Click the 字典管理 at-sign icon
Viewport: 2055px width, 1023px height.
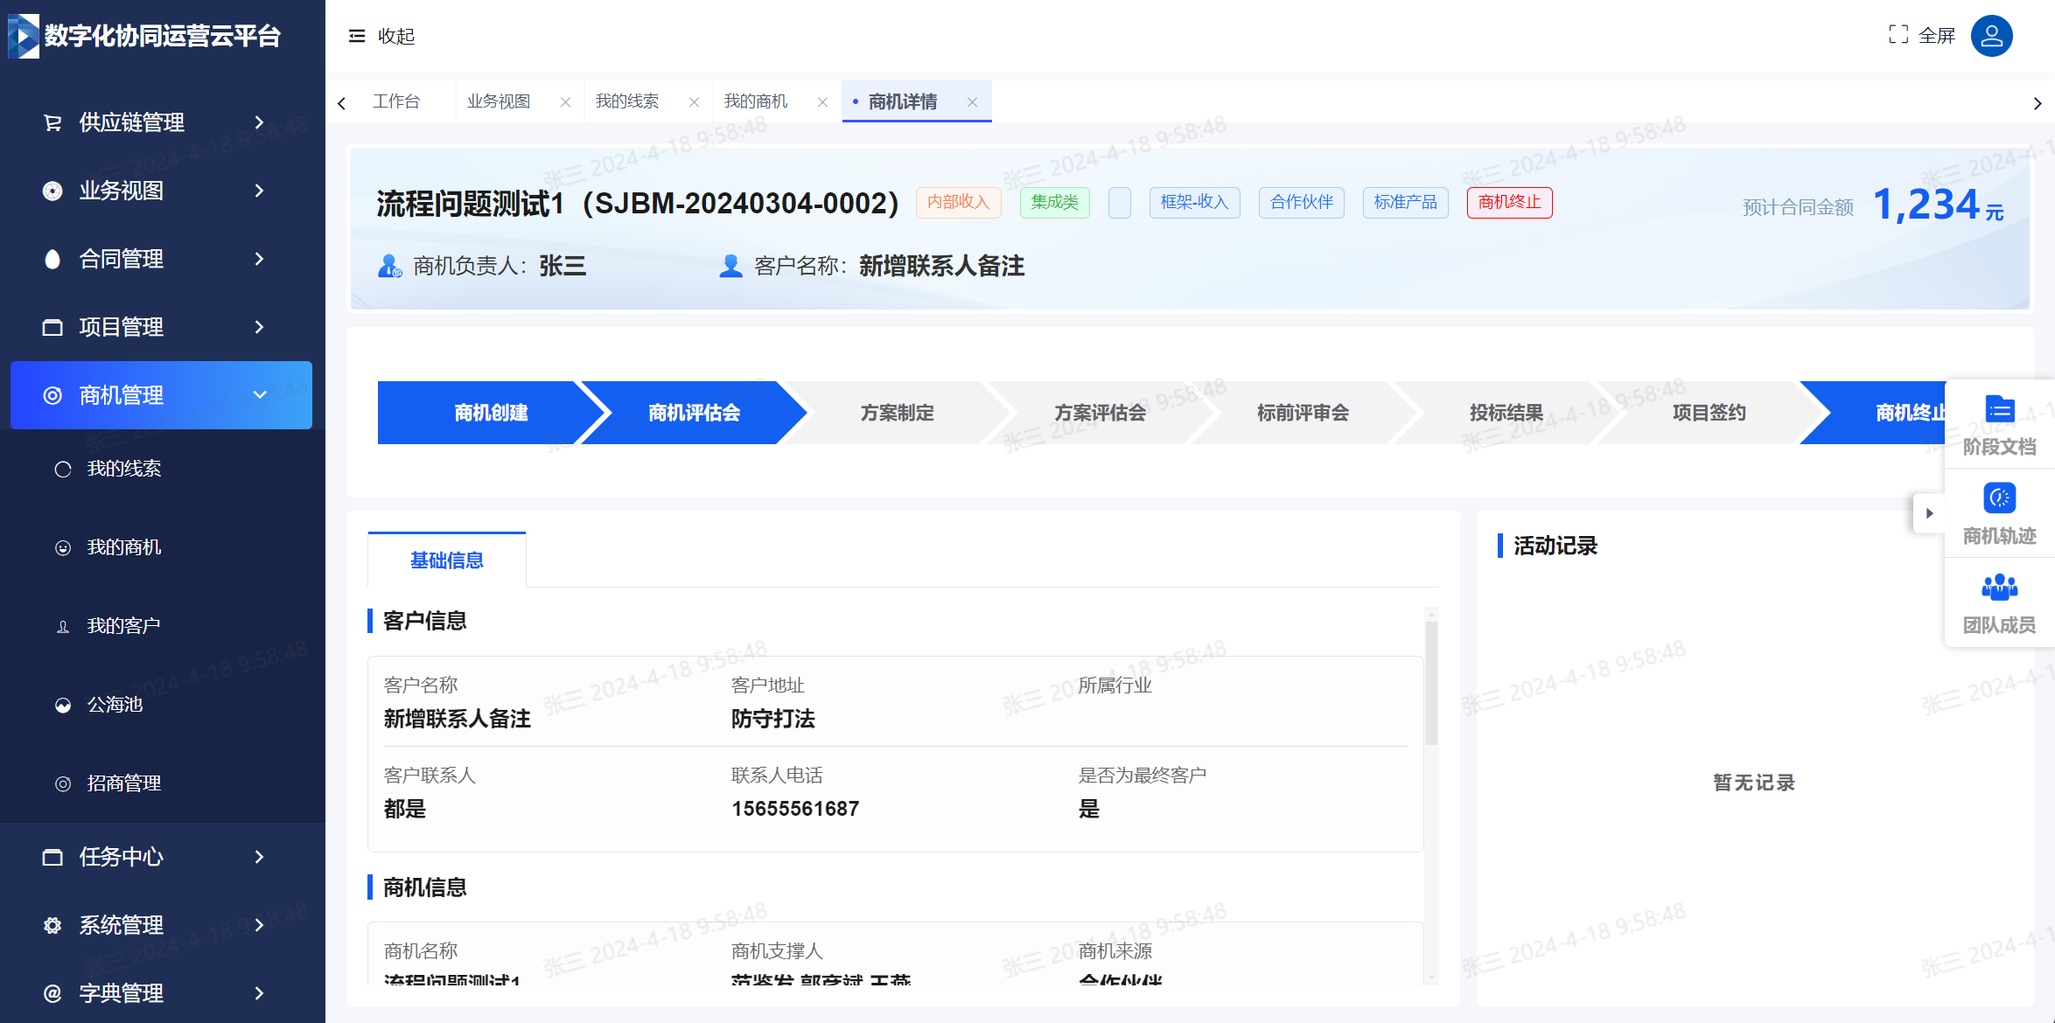(52, 993)
